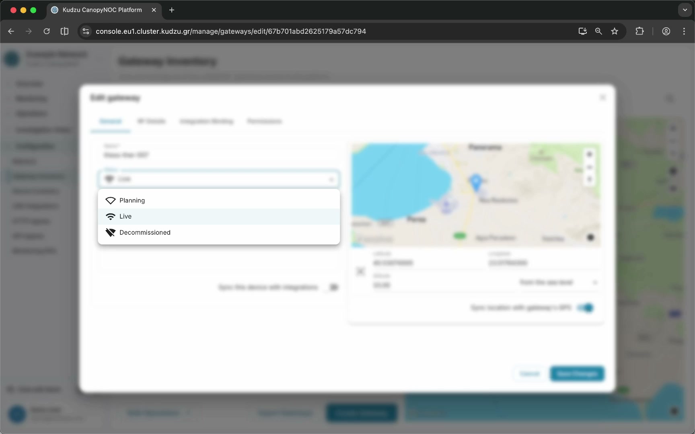
Task: View site information icon in address bar
Action: click(x=86, y=31)
